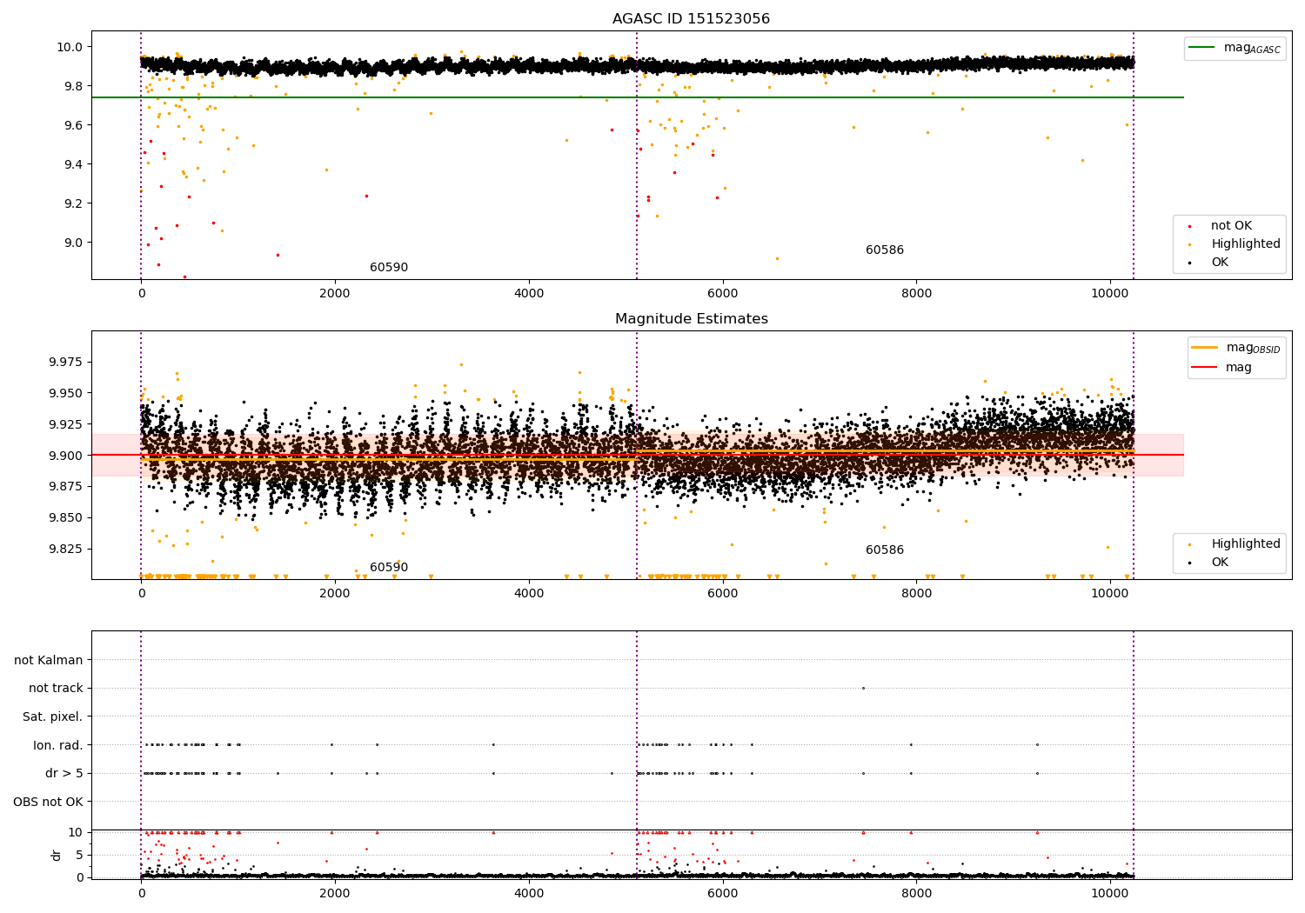Click the lone data point on 'not track' row

(x=863, y=688)
